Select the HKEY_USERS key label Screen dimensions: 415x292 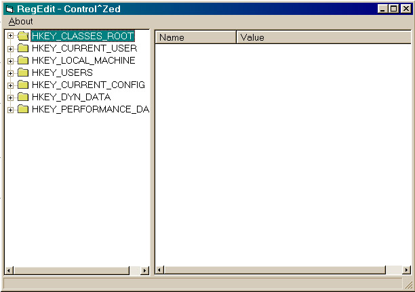click(x=62, y=72)
